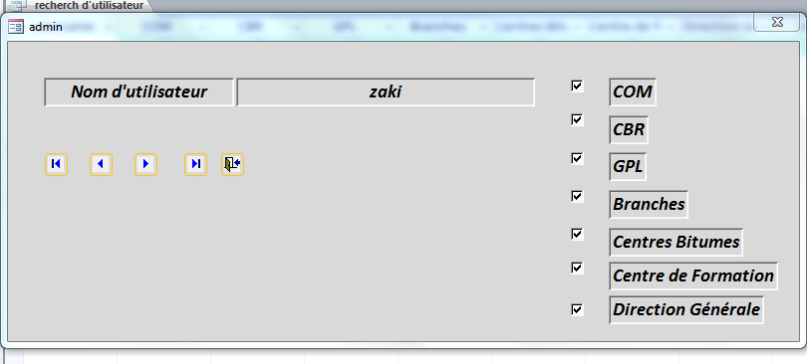Go to the first record button
Image resolution: width=807 pixels, height=364 pixels.
pyautogui.click(x=56, y=164)
